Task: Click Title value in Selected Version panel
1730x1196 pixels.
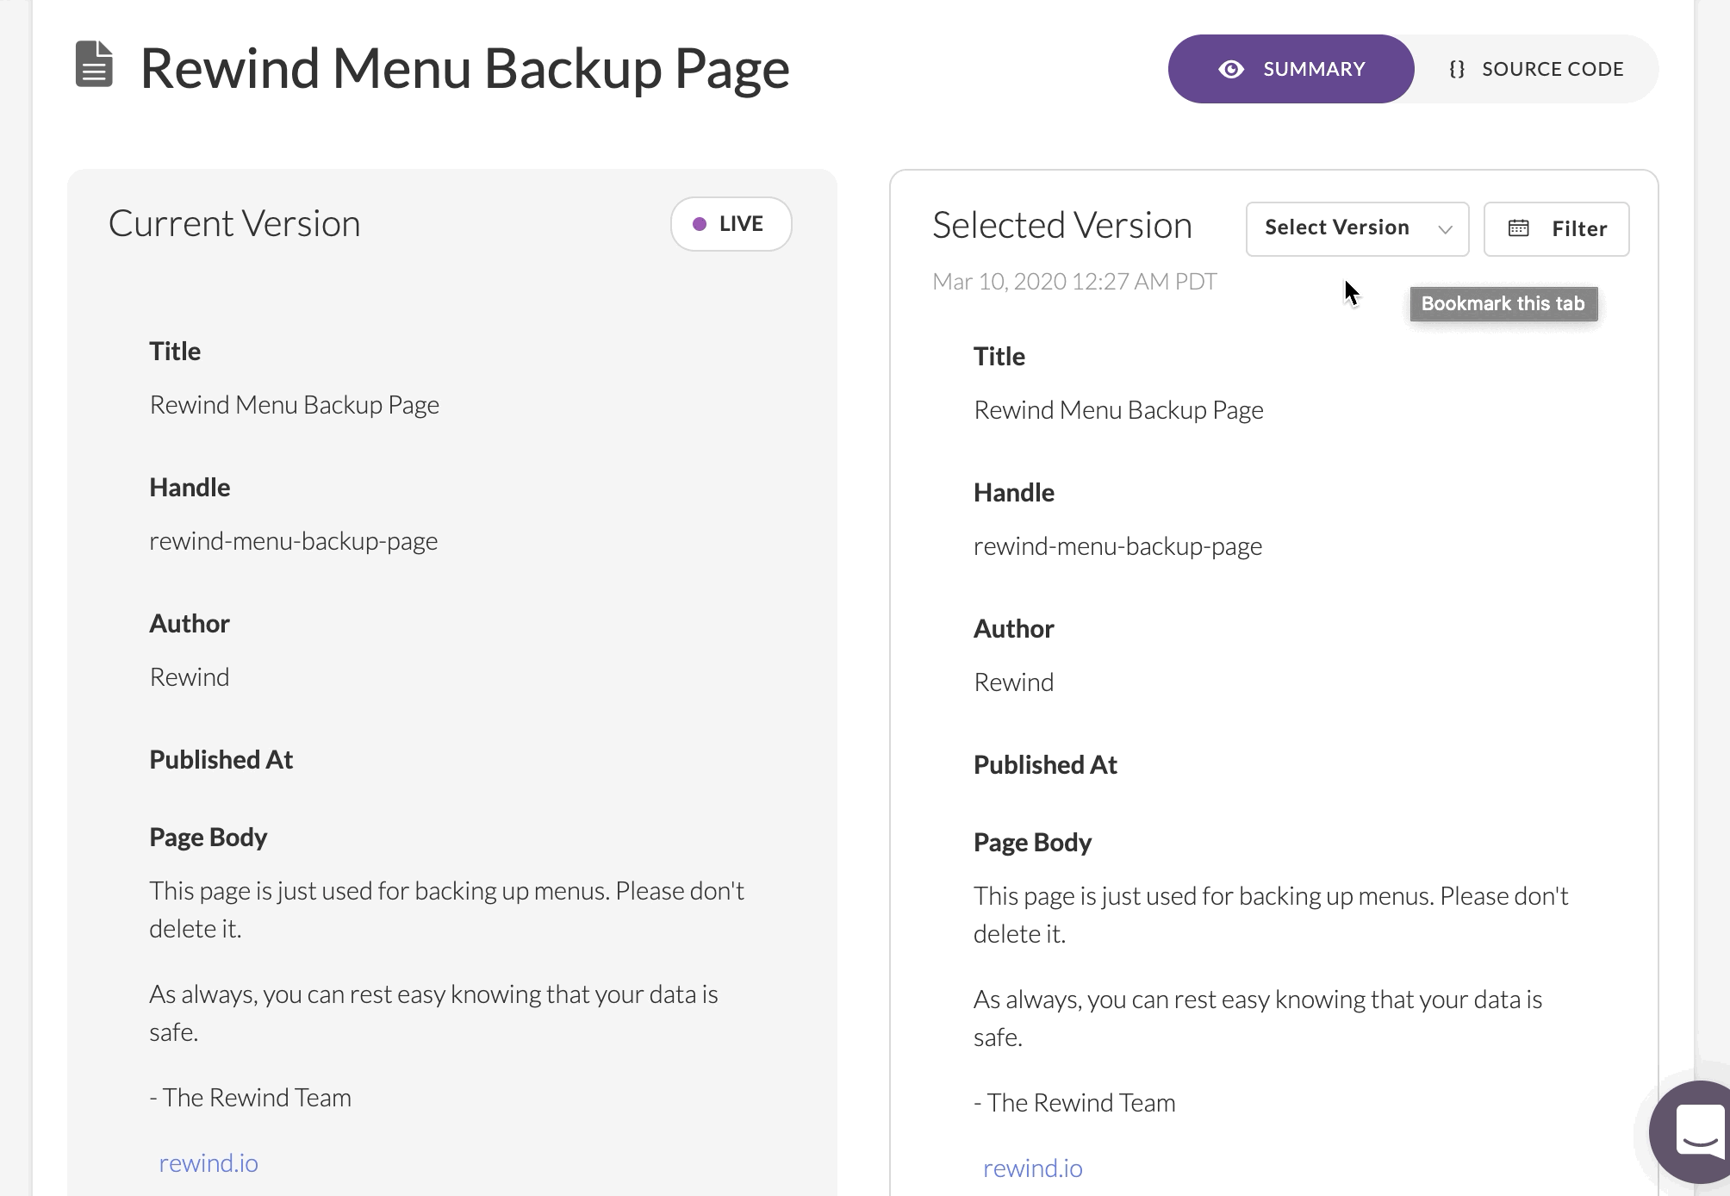Action: pyautogui.click(x=1119, y=410)
